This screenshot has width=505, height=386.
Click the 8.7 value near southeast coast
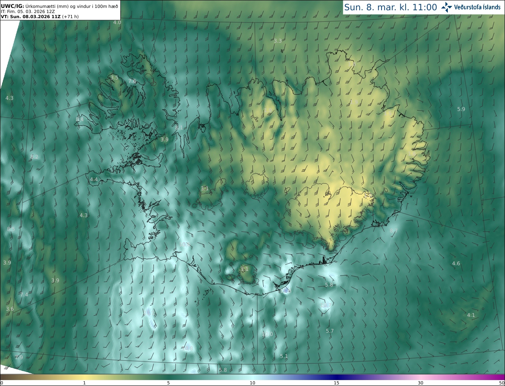[x=393, y=230]
